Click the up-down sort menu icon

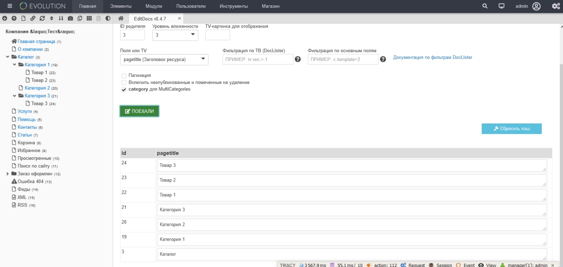click(x=51, y=18)
